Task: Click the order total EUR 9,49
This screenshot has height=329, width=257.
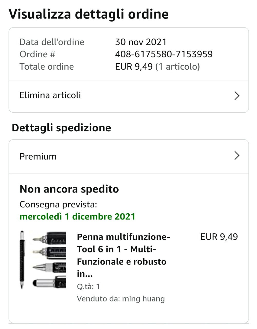Action: [134, 67]
